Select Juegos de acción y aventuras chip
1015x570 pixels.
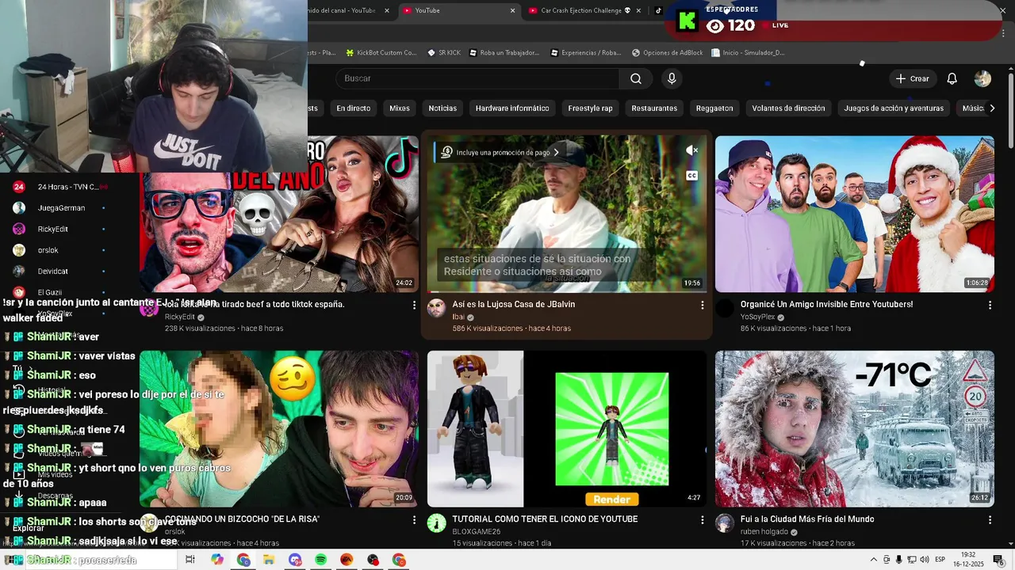tap(894, 108)
